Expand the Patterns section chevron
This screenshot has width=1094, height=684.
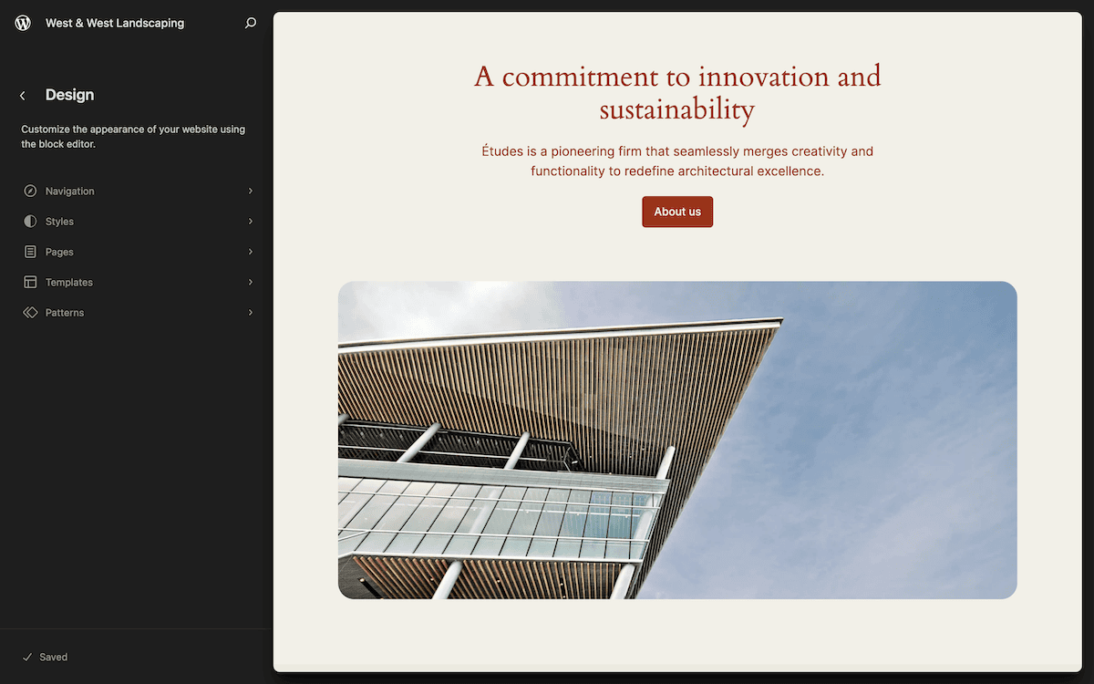(250, 312)
